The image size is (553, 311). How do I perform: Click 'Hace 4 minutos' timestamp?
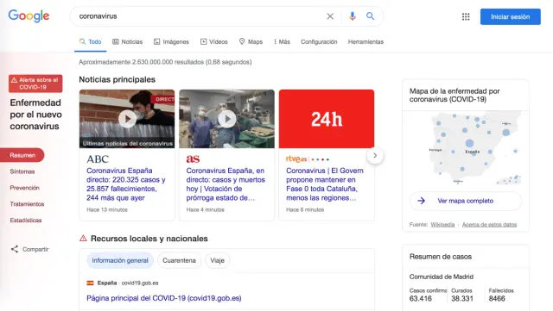coord(206,209)
